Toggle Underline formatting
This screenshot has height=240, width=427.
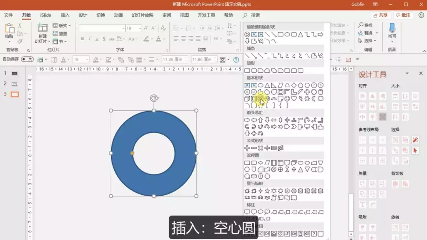[97, 39]
